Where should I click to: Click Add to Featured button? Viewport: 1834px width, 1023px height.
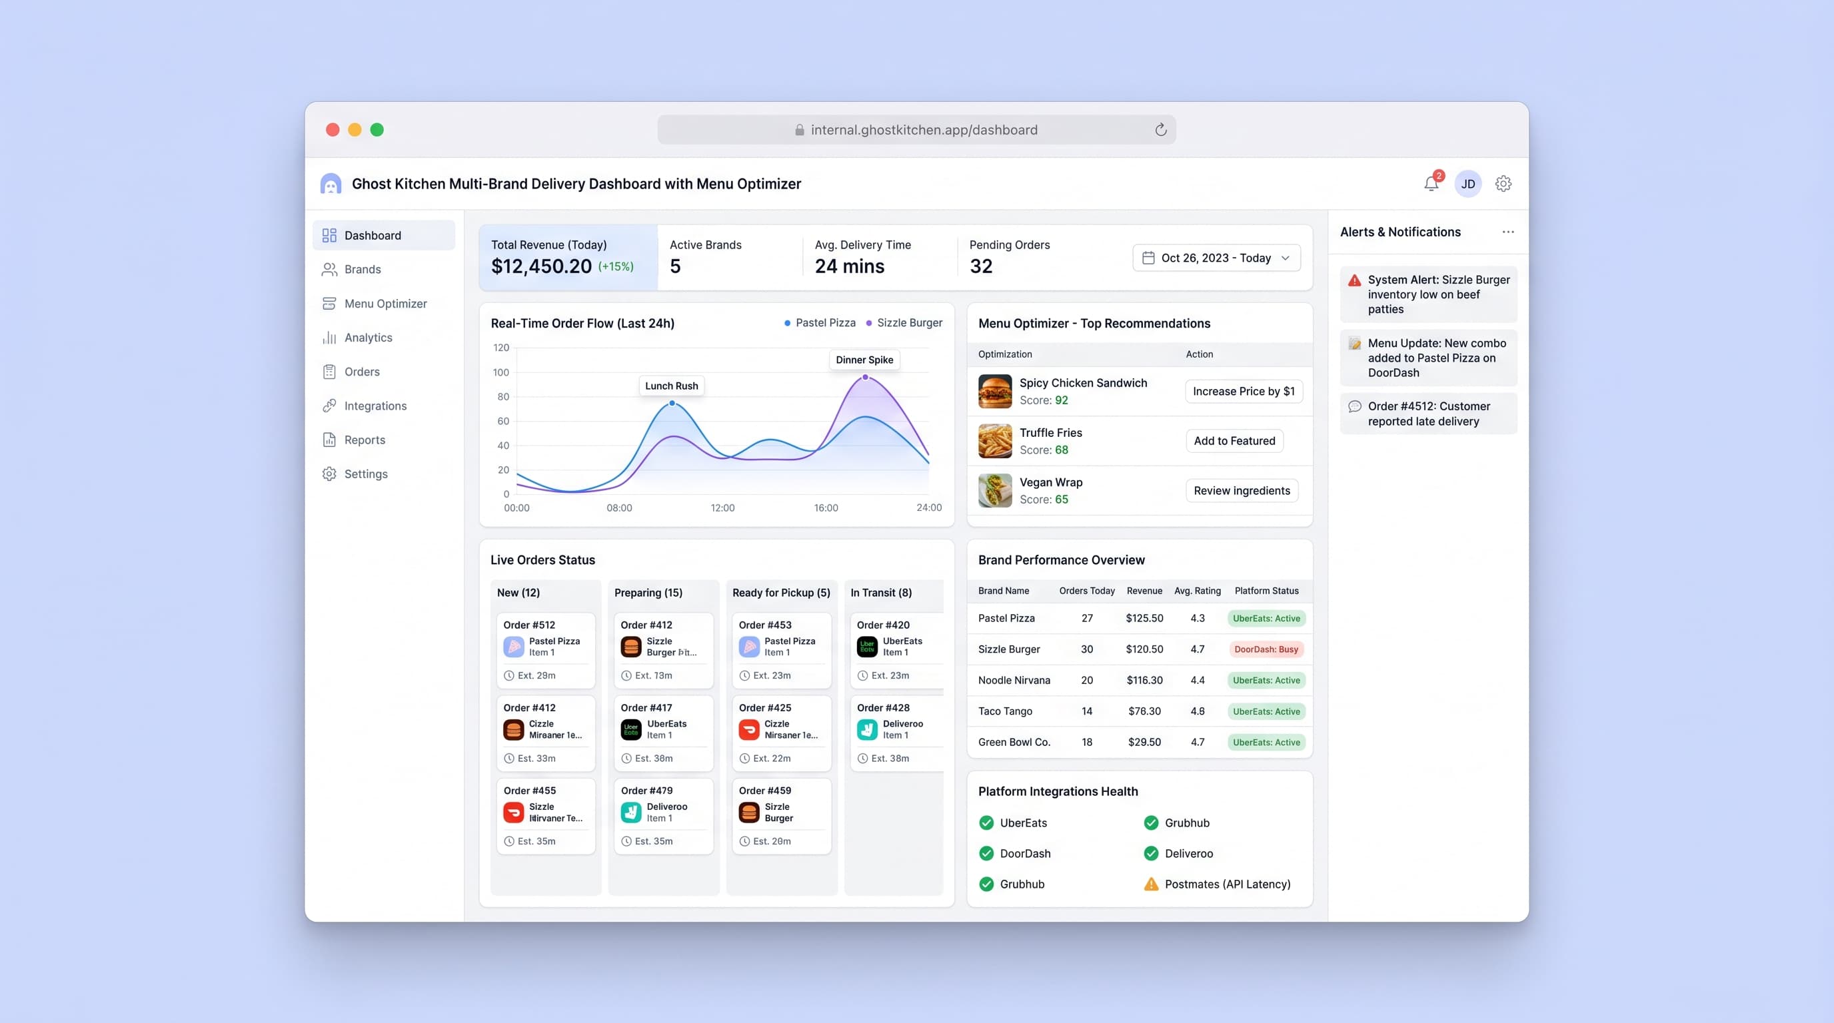pos(1234,441)
